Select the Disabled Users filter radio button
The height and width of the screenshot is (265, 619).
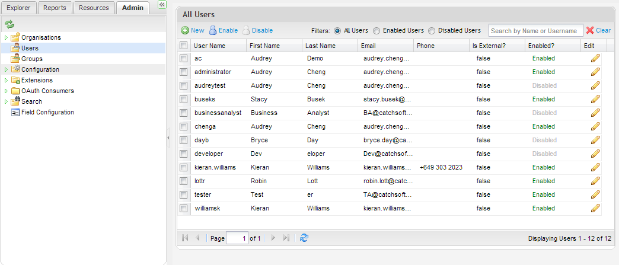tap(432, 30)
